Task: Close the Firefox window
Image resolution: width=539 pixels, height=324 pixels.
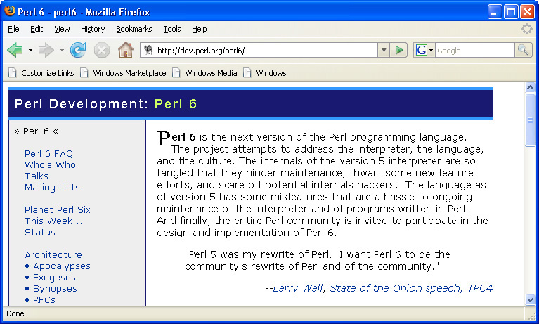Action: (x=527, y=12)
